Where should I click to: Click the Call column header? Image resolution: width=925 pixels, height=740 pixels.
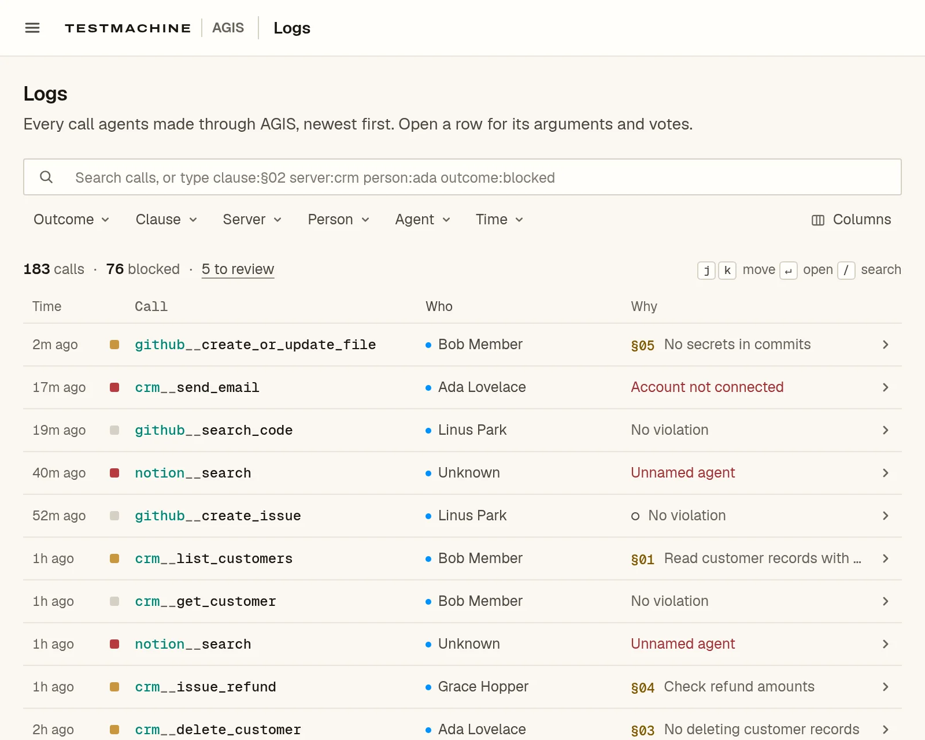[151, 306]
